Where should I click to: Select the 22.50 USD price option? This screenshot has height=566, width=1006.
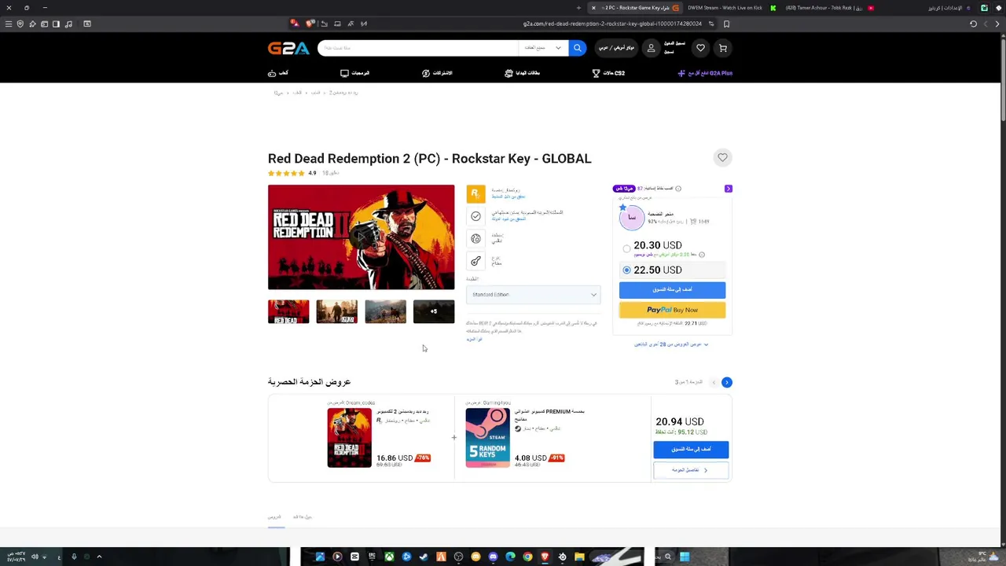626,270
